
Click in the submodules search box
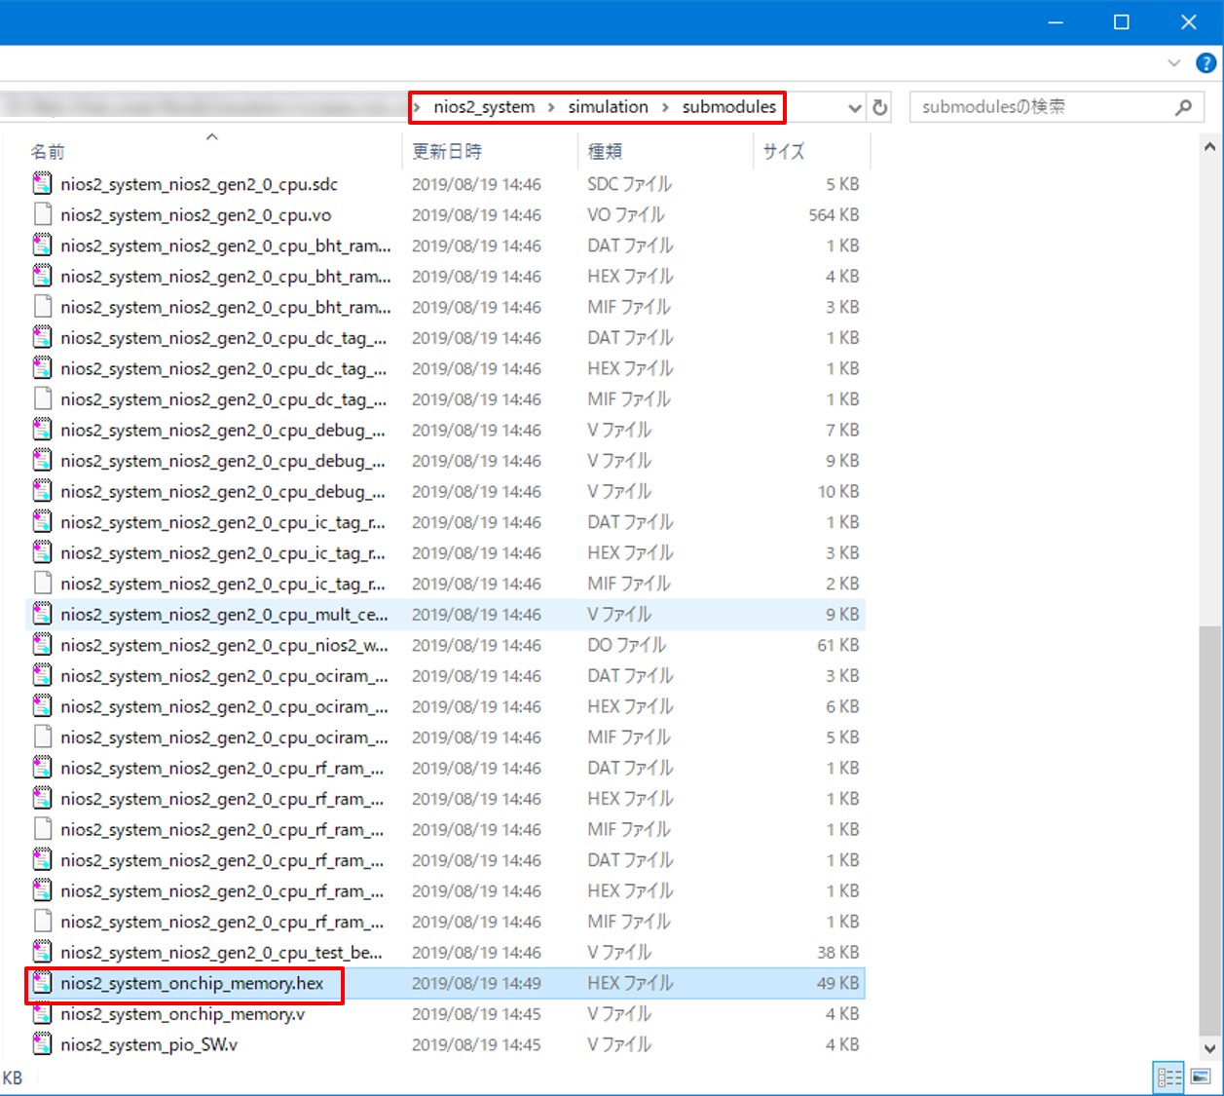[1042, 107]
